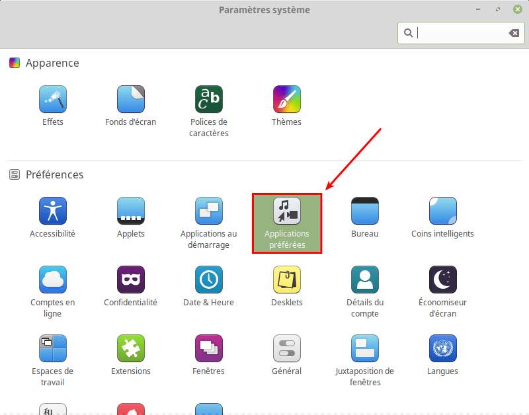Click the 'Langues' label text
The image size is (529, 415).
click(x=442, y=371)
